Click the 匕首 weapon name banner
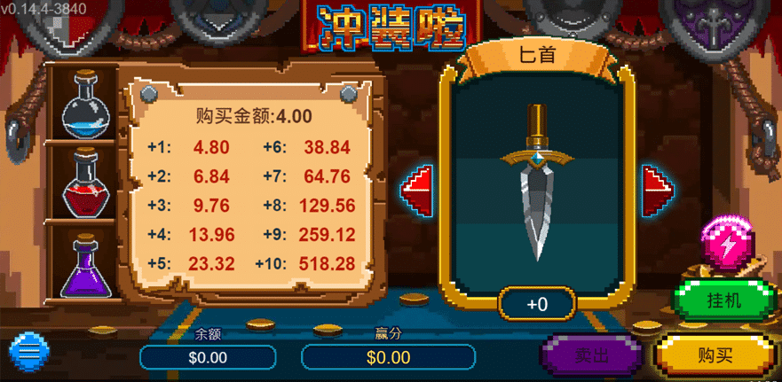Image resolution: width=782 pixels, height=382 pixels. tap(537, 55)
